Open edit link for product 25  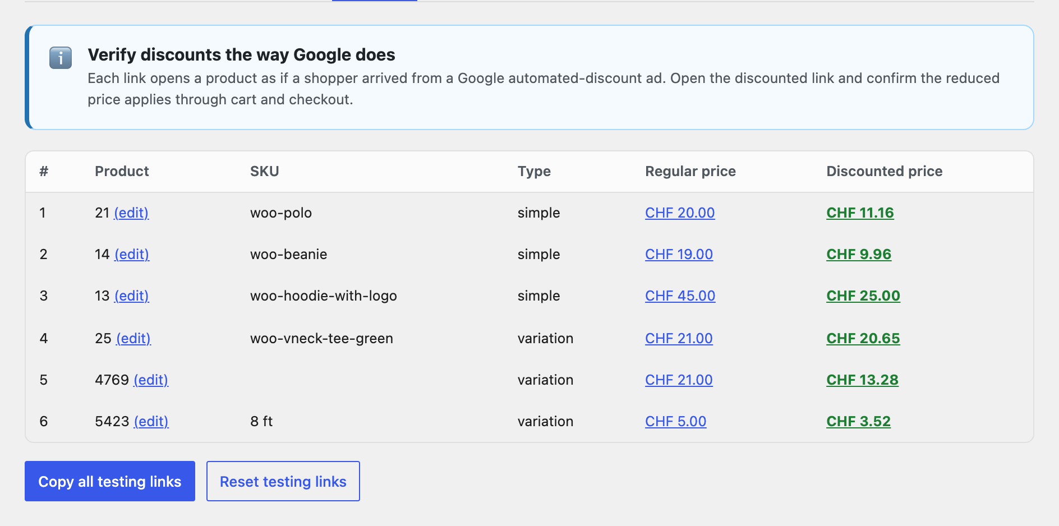(133, 339)
